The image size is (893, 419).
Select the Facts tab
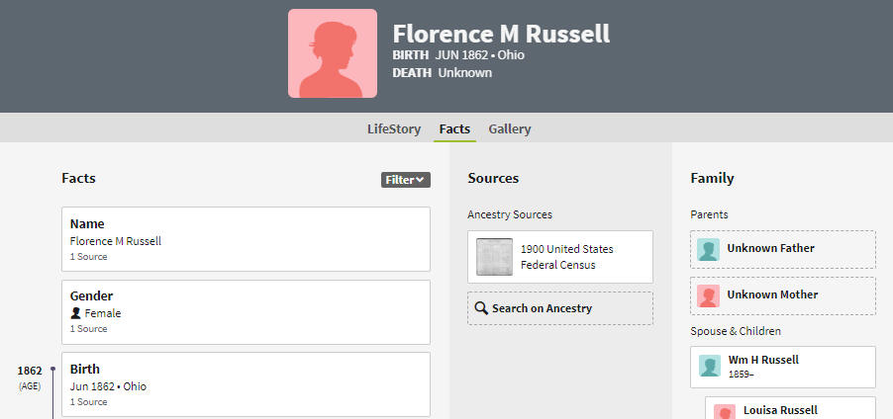pos(454,129)
